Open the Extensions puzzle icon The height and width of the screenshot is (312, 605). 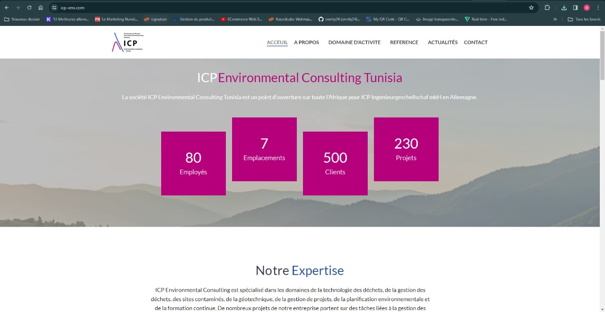tap(547, 8)
